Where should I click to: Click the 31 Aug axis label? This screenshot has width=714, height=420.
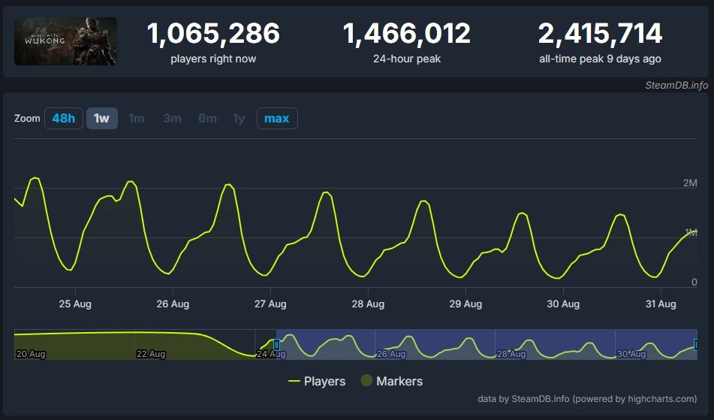pos(661,304)
